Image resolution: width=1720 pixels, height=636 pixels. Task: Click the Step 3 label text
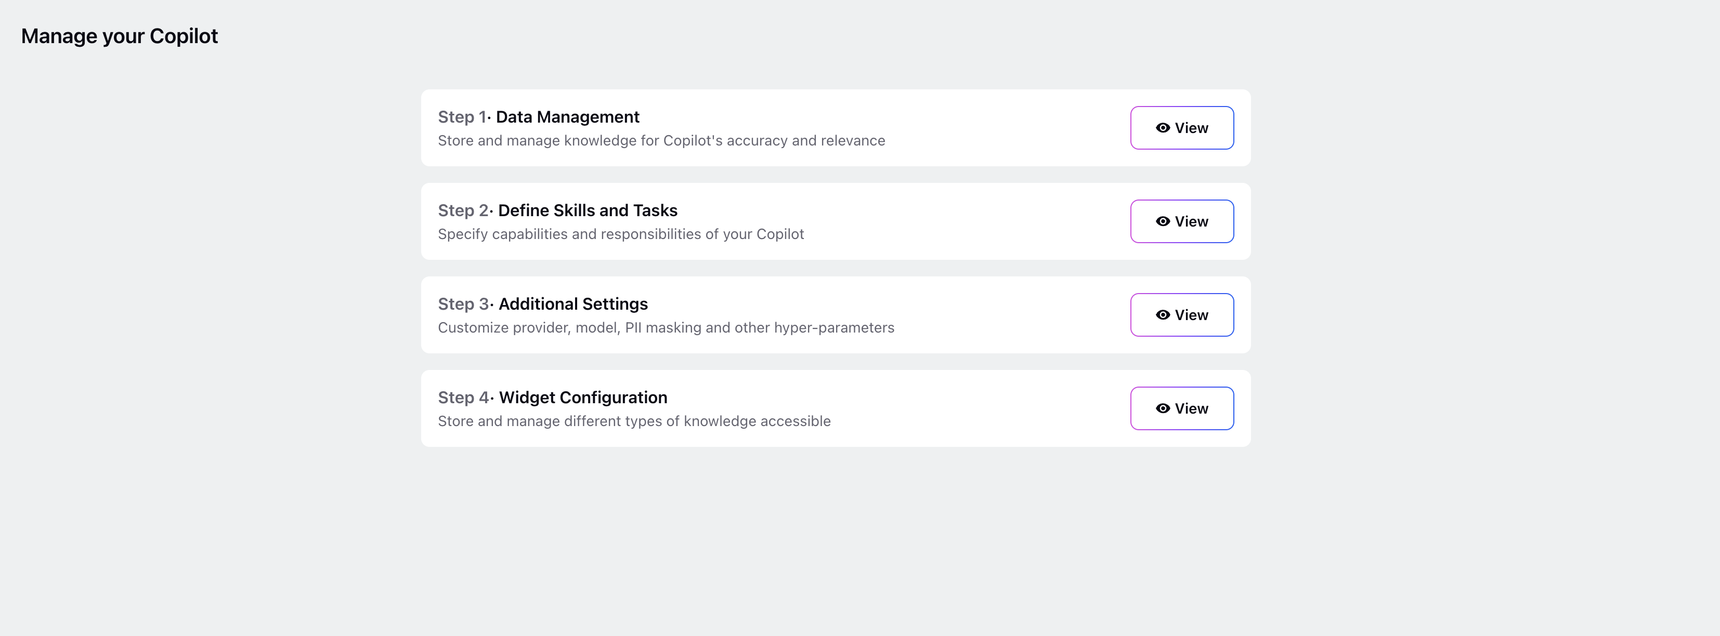pos(463,303)
